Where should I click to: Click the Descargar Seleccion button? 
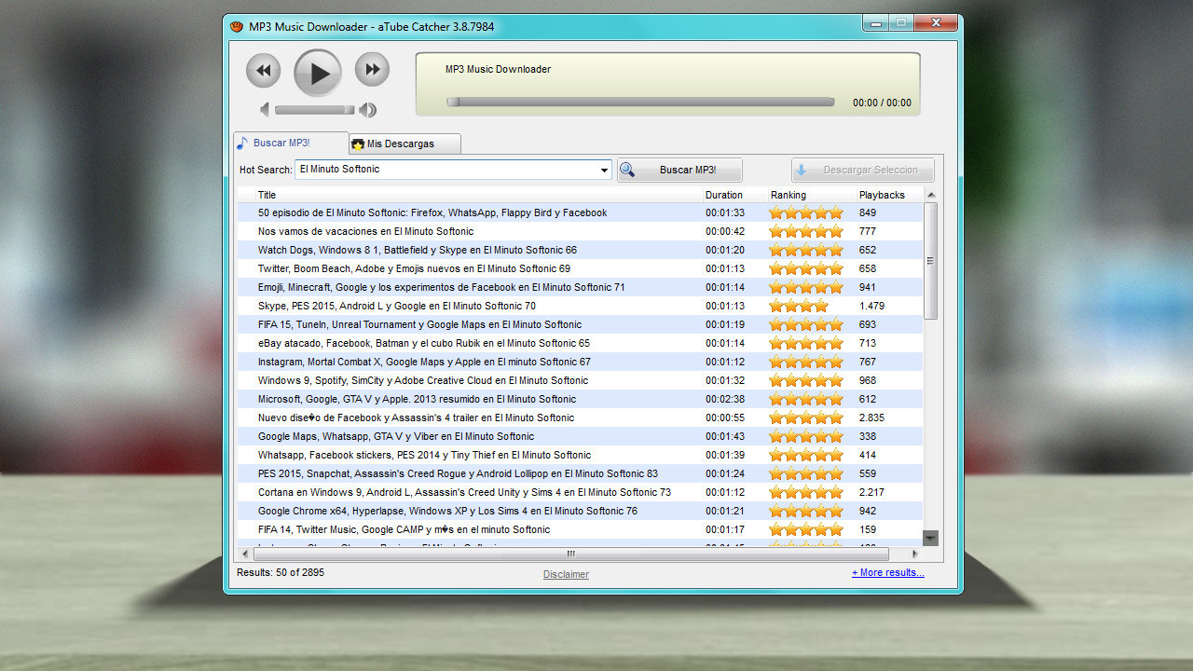pyautogui.click(x=862, y=171)
